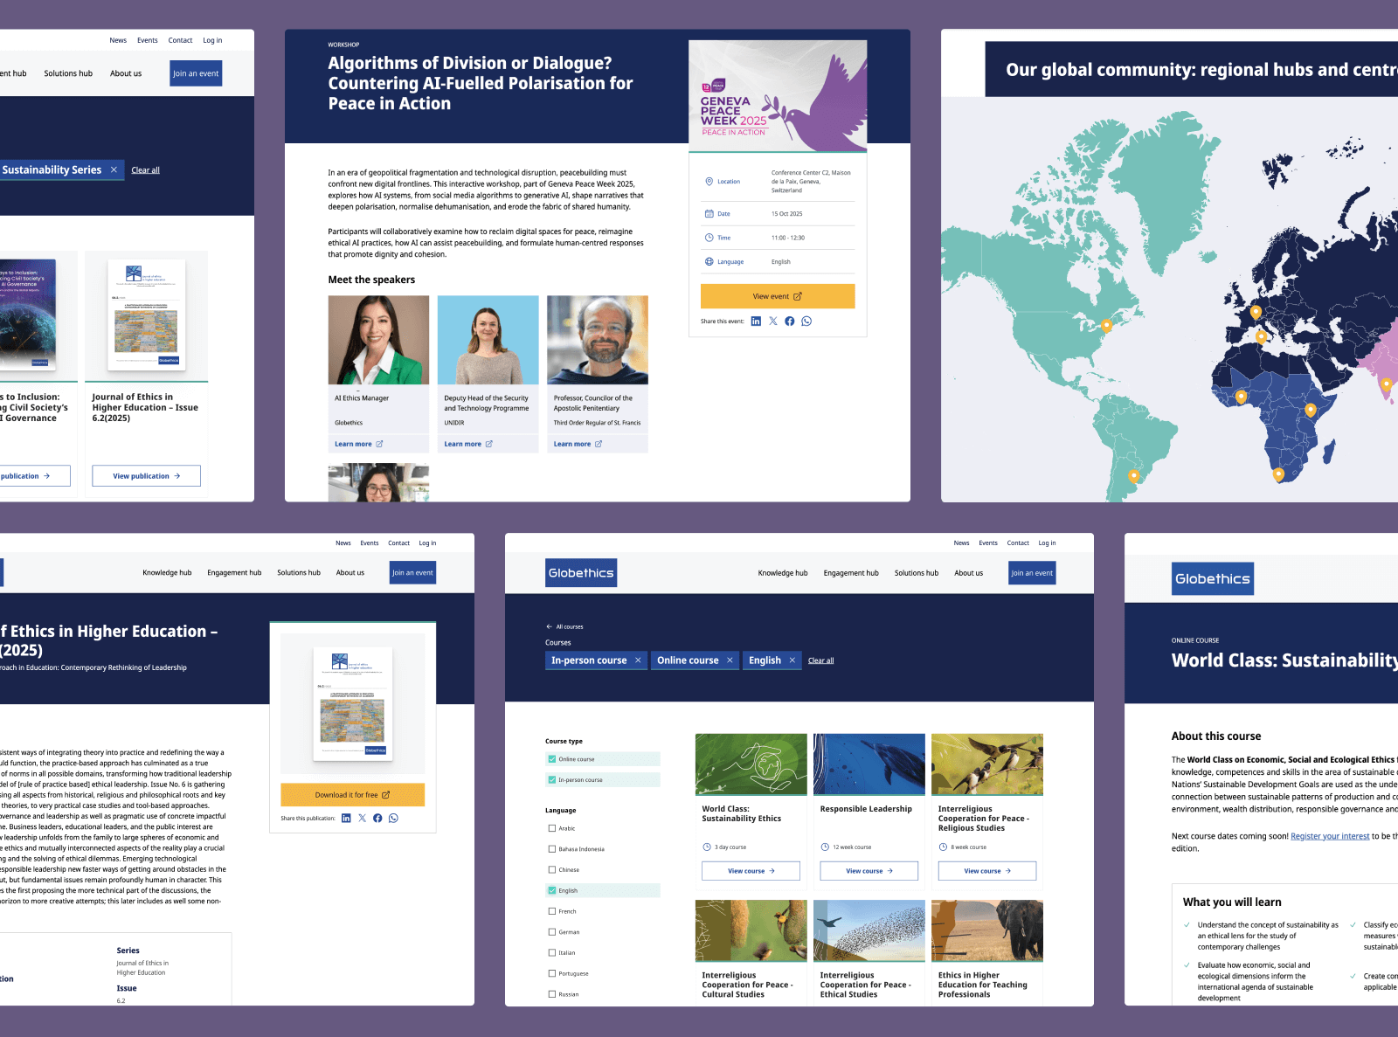Remove the English filter chip
The height and width of the screenshot is (1037, 1398).
(x=792, y=660)
